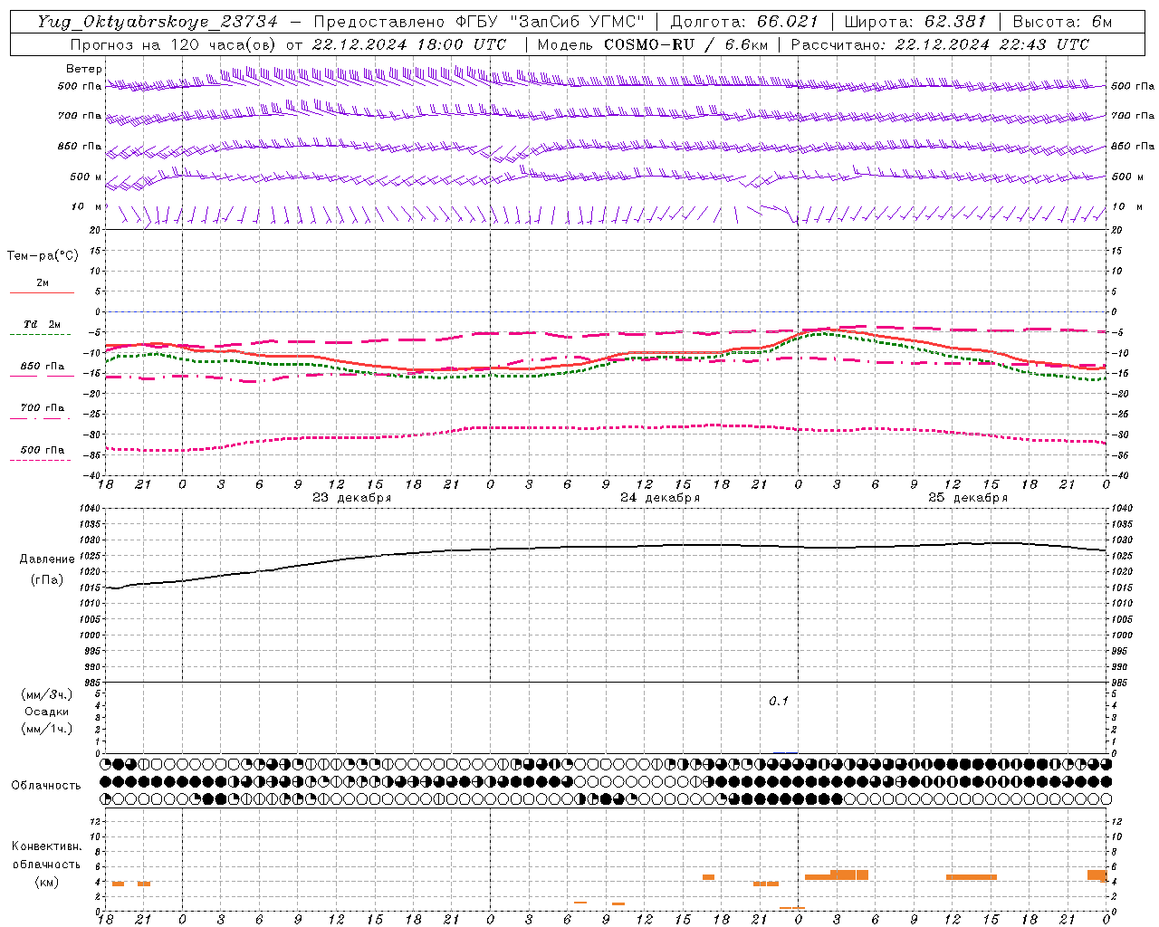The image size is (1159, 927).
Task: Click the Долгота: 66.021 header field
Action: point(744,22)
